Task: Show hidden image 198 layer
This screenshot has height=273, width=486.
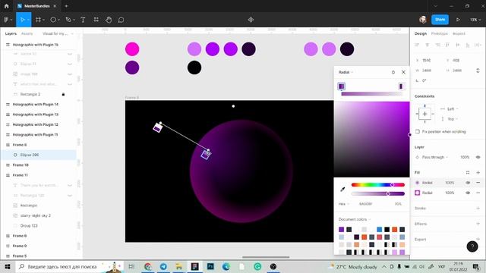Action: coord(70,74)
